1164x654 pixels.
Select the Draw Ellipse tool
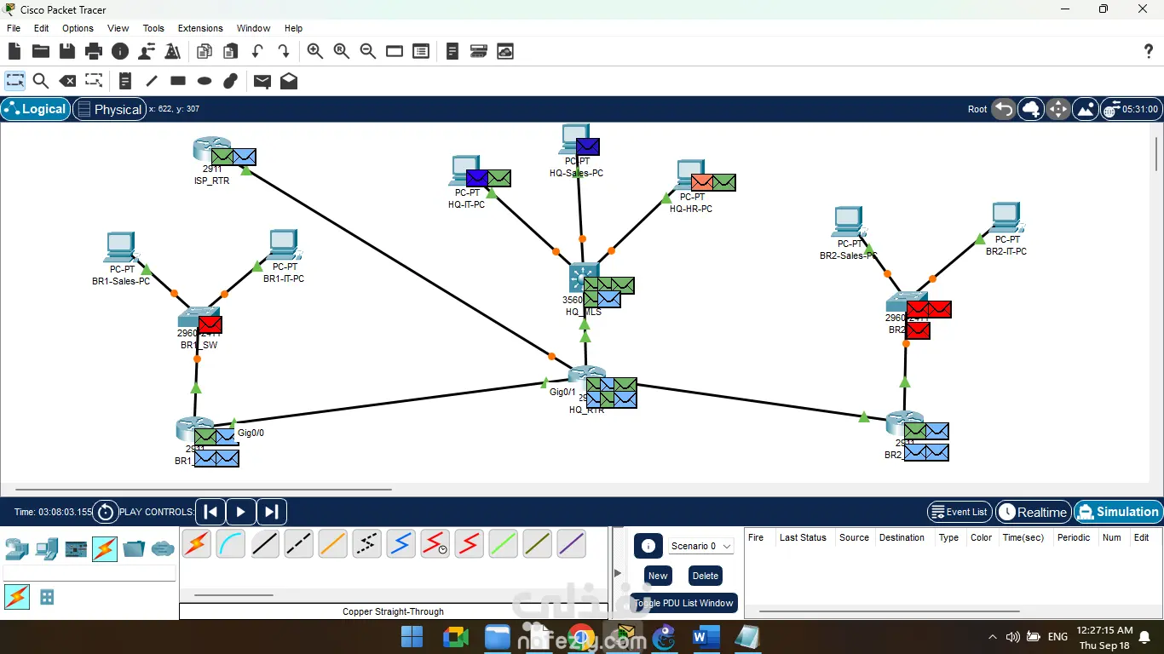point(205,81)
